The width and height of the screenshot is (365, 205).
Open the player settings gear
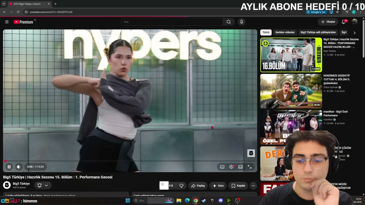click(231, 167)
